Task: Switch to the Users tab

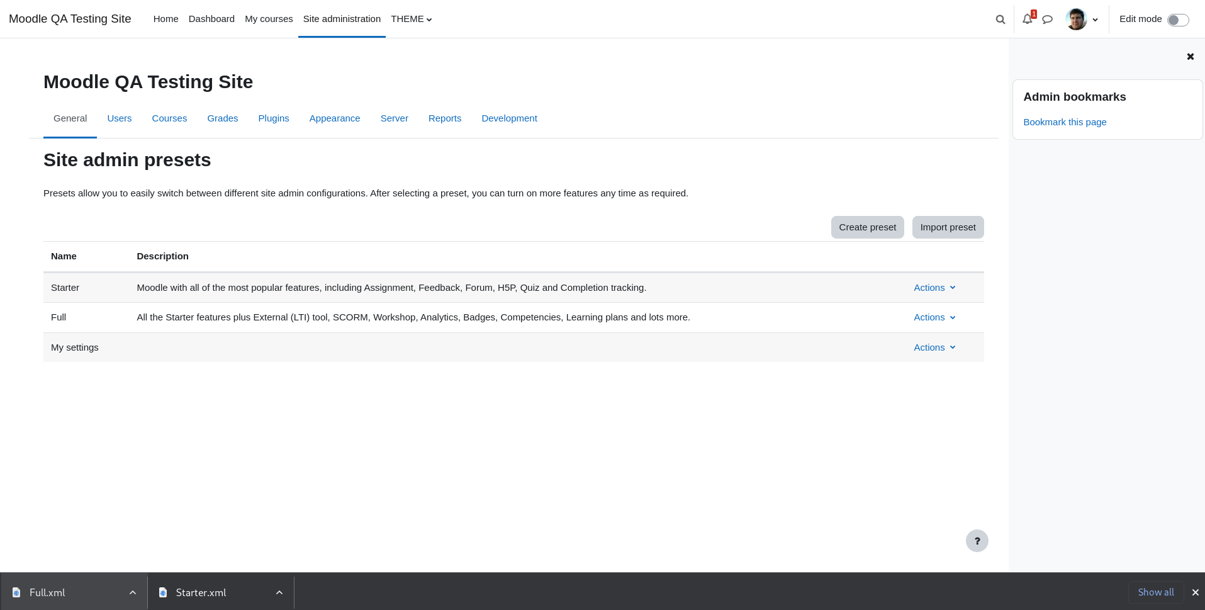Action: point(120,118)
